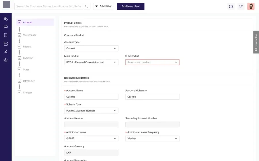Click the Account Currency LKR field
Viewport: 259px width, 161px height.
91,152
